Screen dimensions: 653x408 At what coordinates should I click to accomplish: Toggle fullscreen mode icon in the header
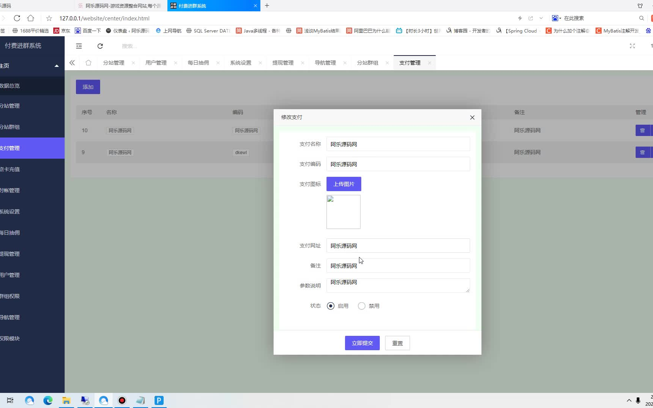pos(632,46)
